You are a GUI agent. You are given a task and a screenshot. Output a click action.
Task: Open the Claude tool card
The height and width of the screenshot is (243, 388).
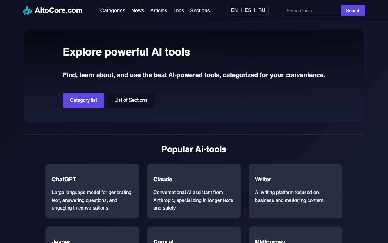[194, 191]
